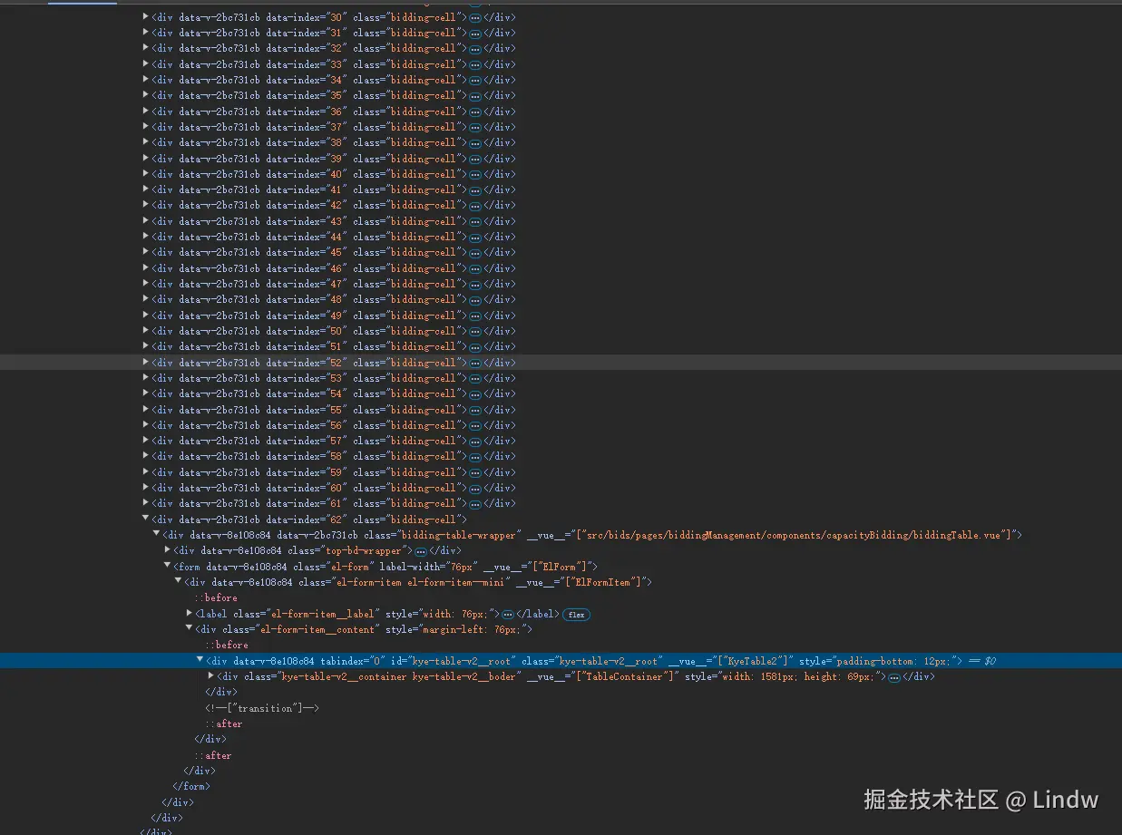Collapse the el-form-item__content div node

pos(190,629)
